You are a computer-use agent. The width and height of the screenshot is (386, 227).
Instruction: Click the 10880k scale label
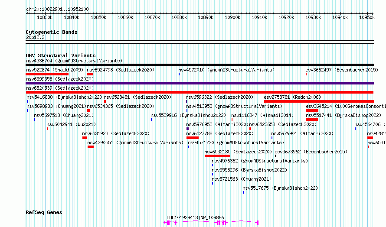click(x=179, y=17)
